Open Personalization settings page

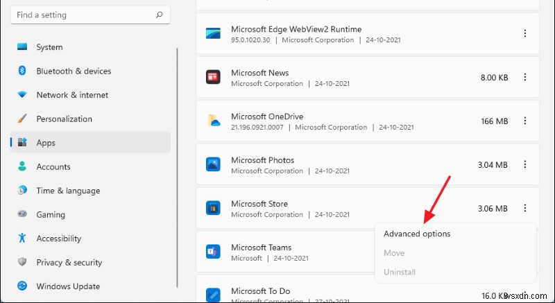pos(64,119)
